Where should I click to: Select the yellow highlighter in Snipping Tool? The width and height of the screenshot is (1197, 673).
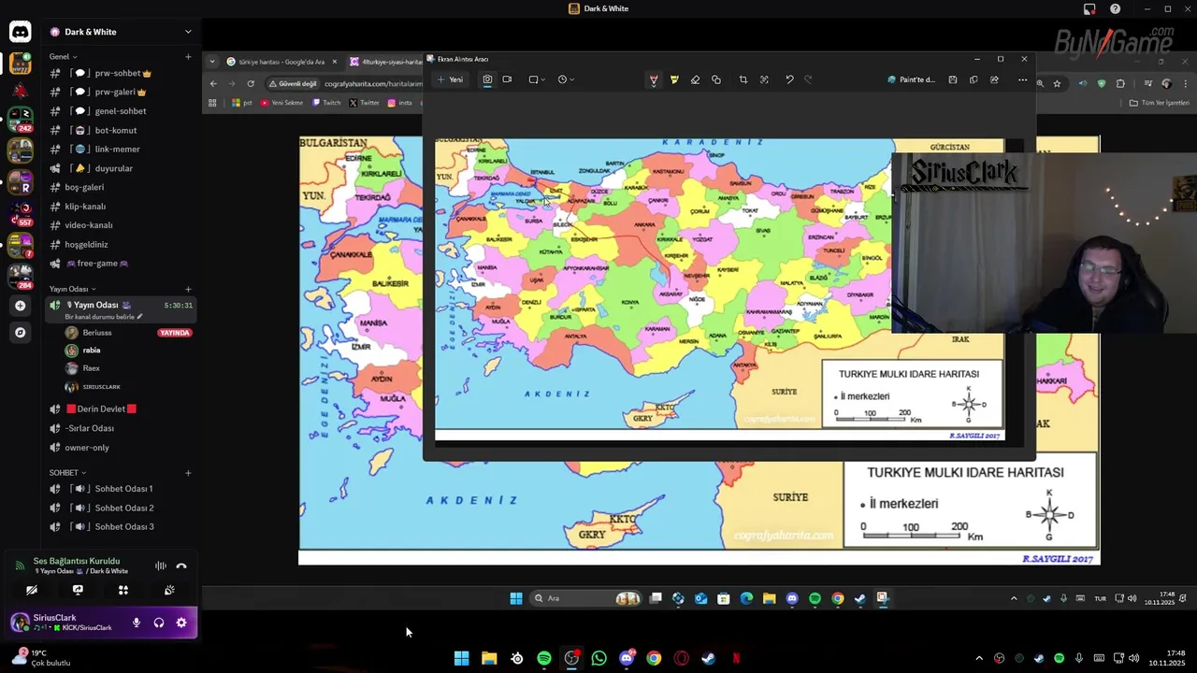[674, 79]
